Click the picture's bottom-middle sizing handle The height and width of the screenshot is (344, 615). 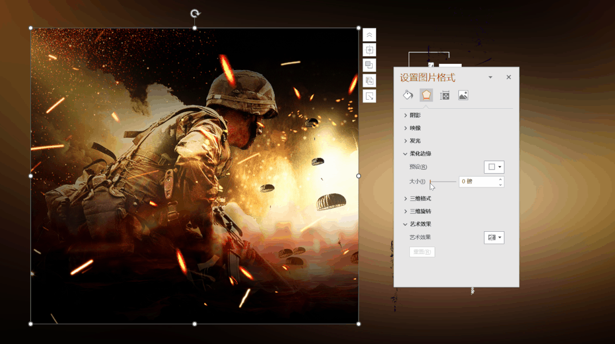(194, 324)
